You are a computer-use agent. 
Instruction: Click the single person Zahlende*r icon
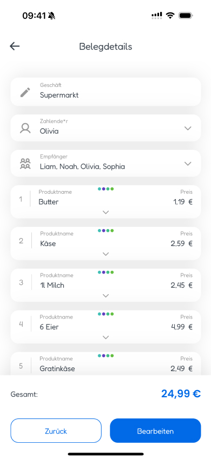[x=25, y=128]
